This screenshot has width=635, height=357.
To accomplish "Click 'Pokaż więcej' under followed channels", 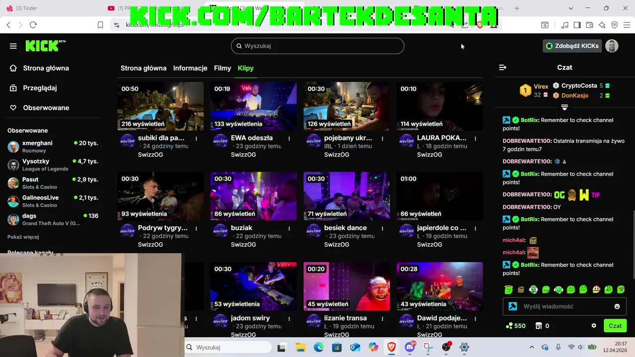I will (x=23, y=237).
